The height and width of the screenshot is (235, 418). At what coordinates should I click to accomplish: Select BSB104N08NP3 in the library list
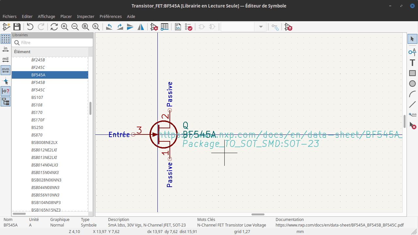[50, 203]
